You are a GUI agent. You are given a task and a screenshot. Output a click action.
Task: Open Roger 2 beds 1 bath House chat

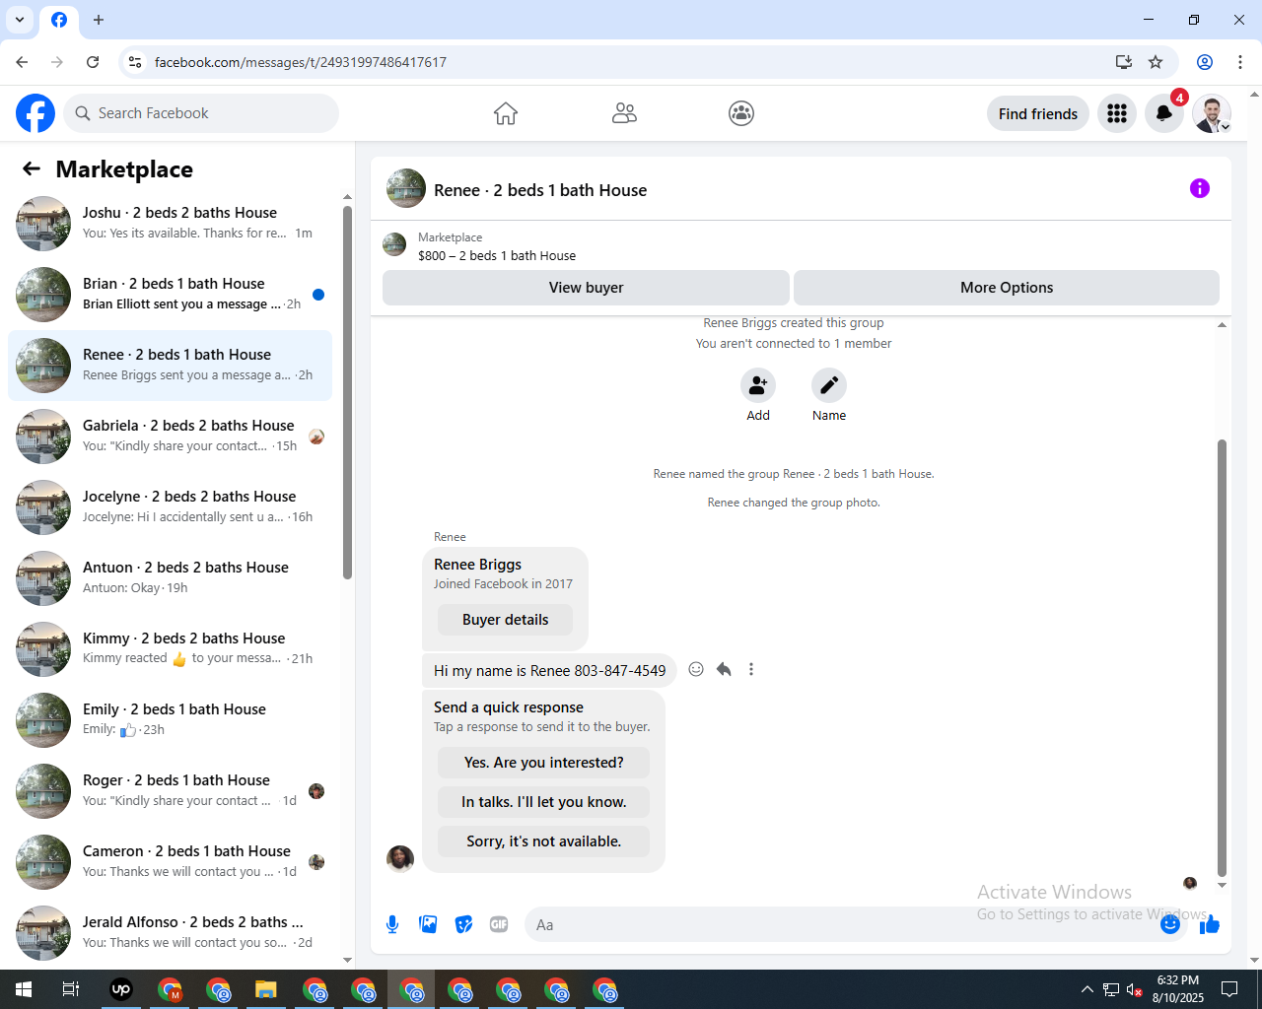(170, 791)
